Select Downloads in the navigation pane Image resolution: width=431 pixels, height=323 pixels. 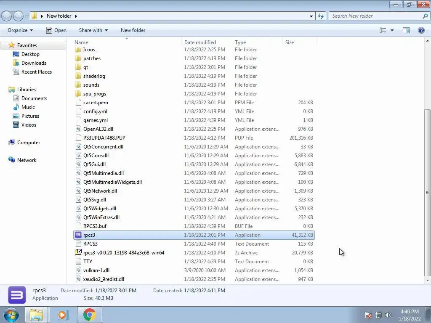(x=34, y=63)
